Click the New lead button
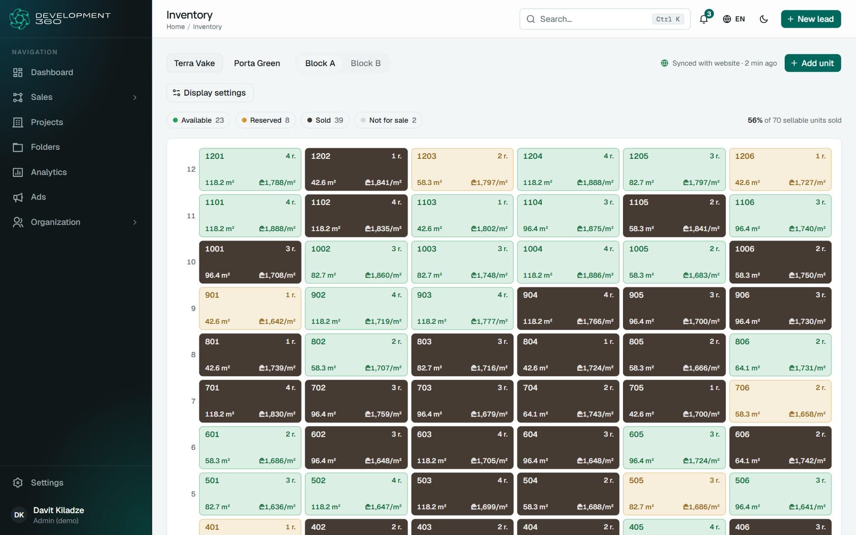The height and width of the screenshot is (535, 856). tap(811, 19)
